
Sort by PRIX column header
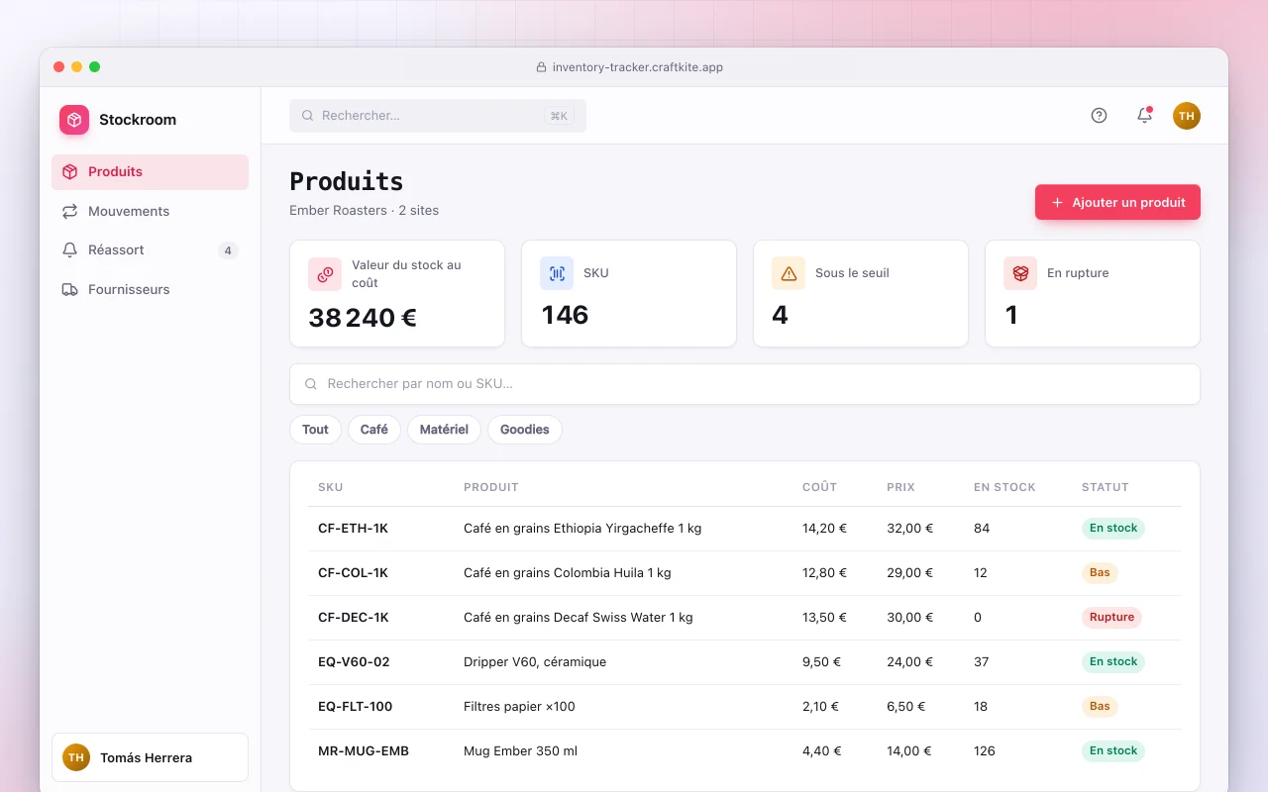[x=900, y=487]
